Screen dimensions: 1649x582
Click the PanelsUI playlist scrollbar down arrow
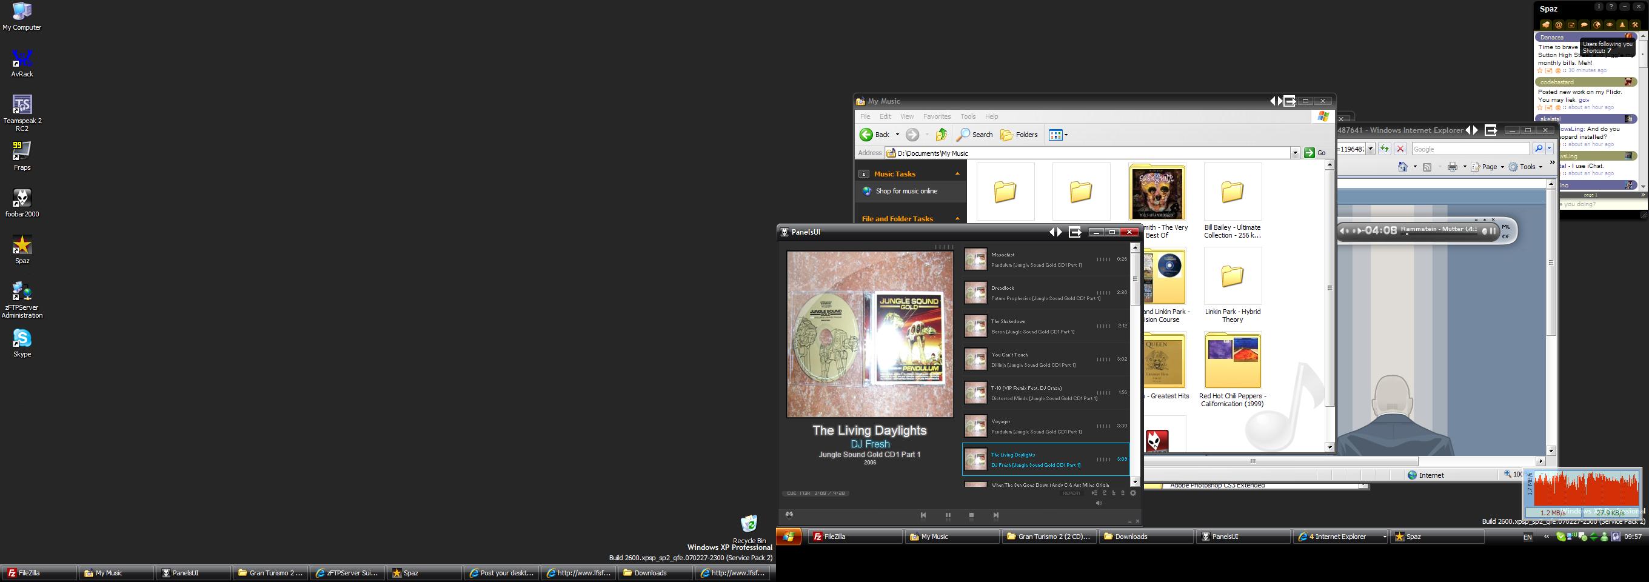click(1135, 481)
